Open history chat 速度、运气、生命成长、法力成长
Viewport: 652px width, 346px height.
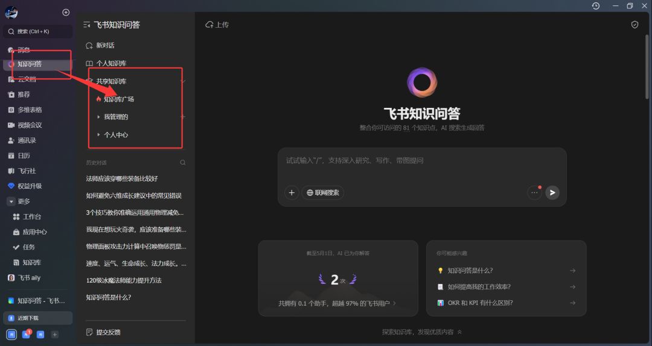click(135, 263)
